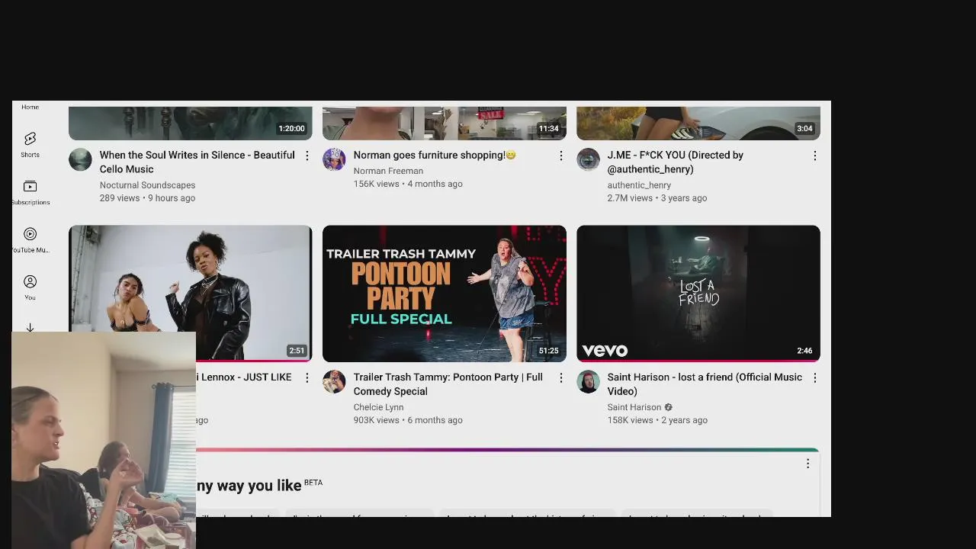Image resolution: width=976 pixels, height=549 pixels.
Task: Open Norman Freeman channel avatar
Action: 334,159
